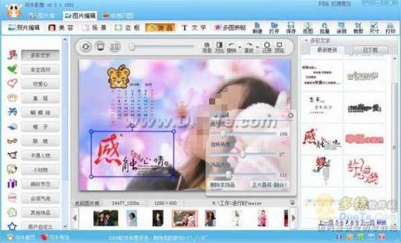Click the 打印 print icon
The image size is (401, 243).
point(390,27)
